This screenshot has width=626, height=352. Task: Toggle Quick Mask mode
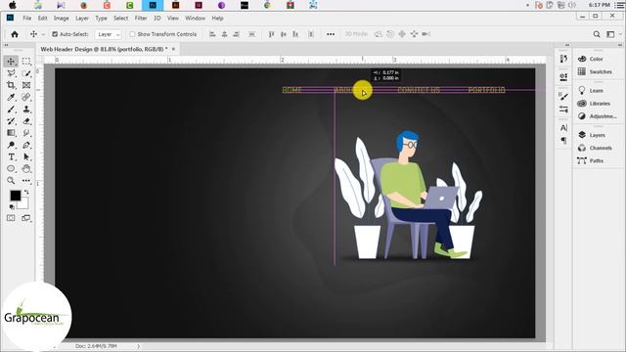(11, 218)
